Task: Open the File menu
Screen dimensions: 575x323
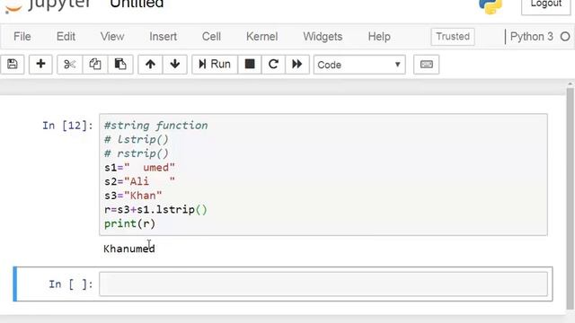Action: [x=22, y=37]
